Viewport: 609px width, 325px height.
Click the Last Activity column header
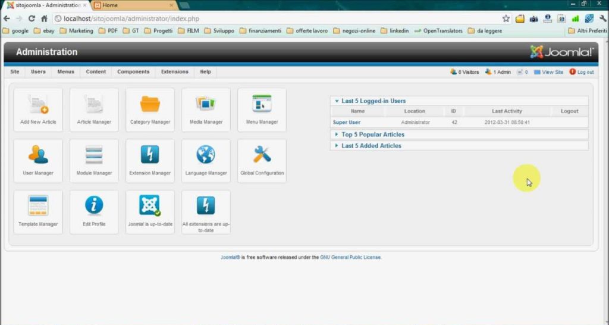click(507, 111)
